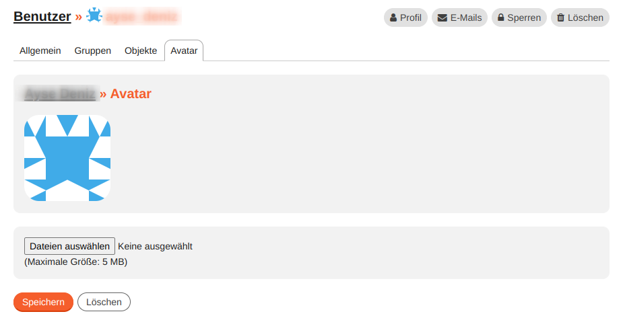The height and width of the screenshot is (318, 623).
Task: Click the E-Mails envelope button
Action: point(459,17)
